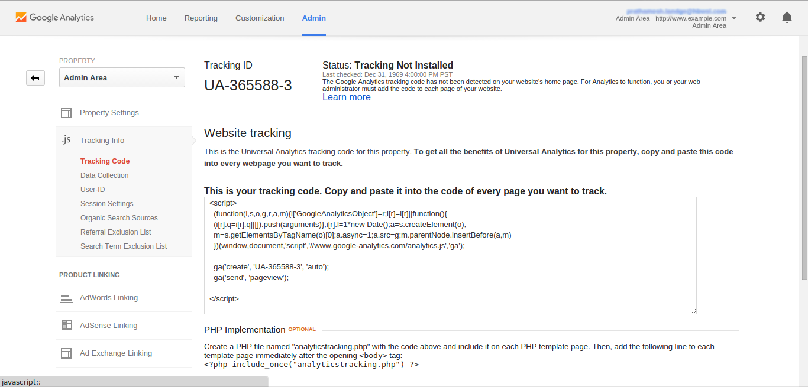808x387 pixels.
Task: Click the Website tracking heading
Action: click(x=248, y=133)
